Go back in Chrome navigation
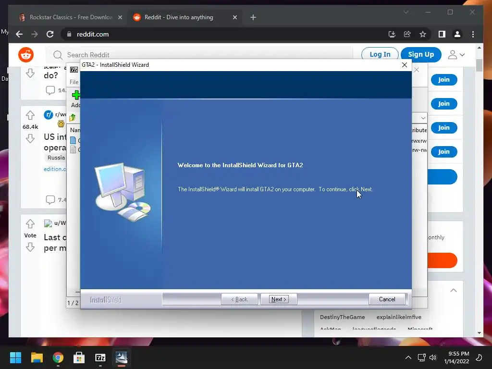 [19, 34]
